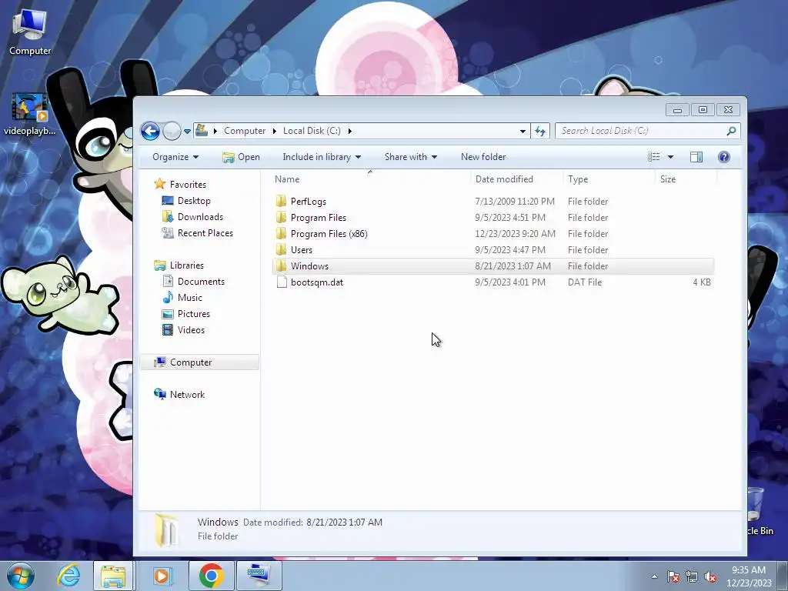This screenshot has width=788, height=591.
Task: Click the 4 KB size value
Action: pyautogui.click(x=702, y=282)
